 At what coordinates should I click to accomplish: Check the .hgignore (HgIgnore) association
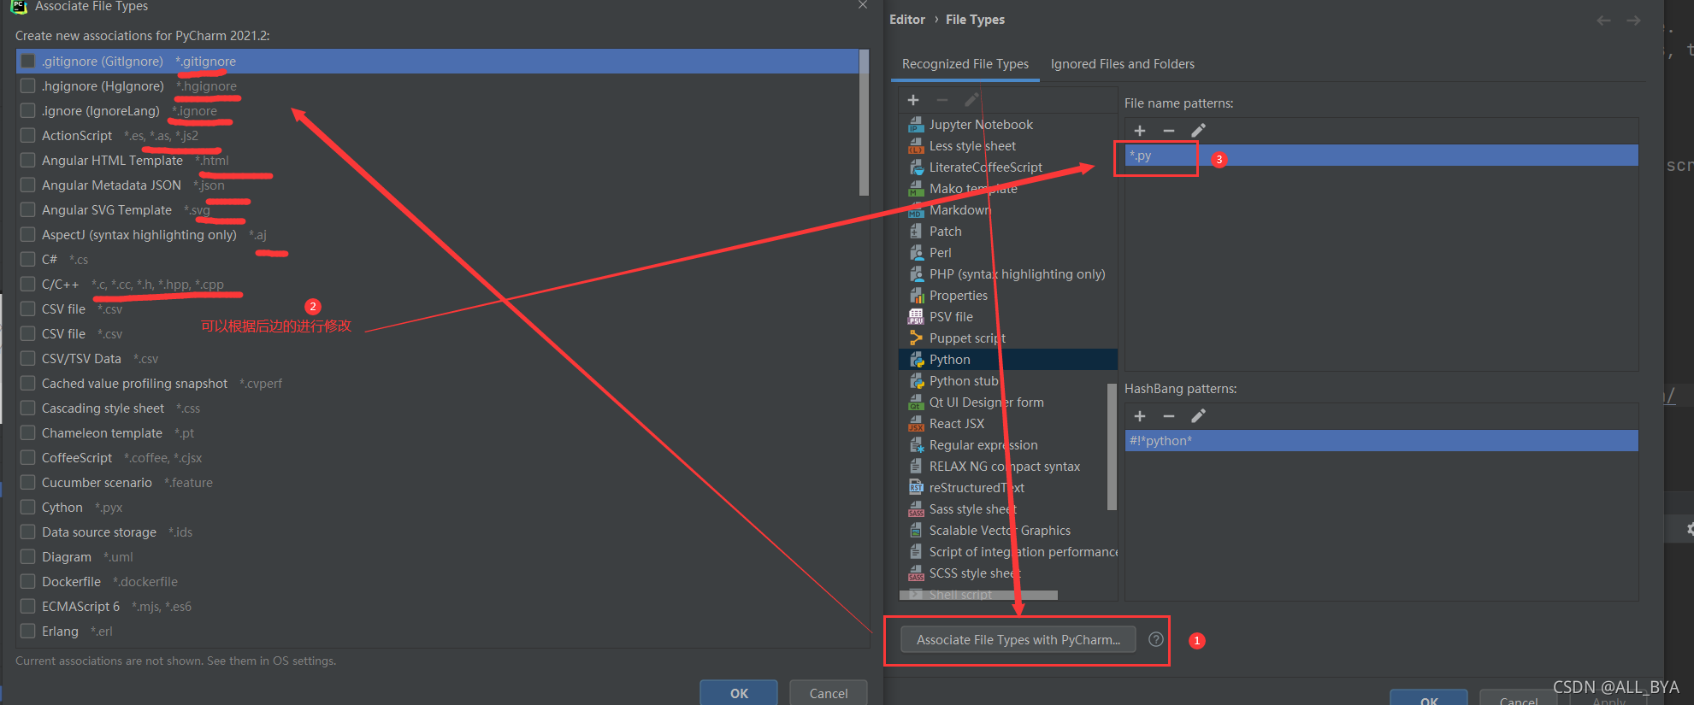[x=28, y=86]
